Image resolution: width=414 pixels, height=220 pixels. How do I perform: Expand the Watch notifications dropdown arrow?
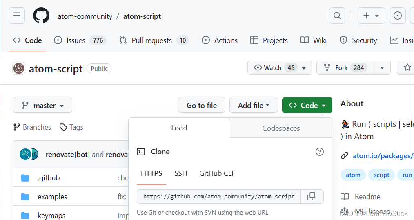304,68
